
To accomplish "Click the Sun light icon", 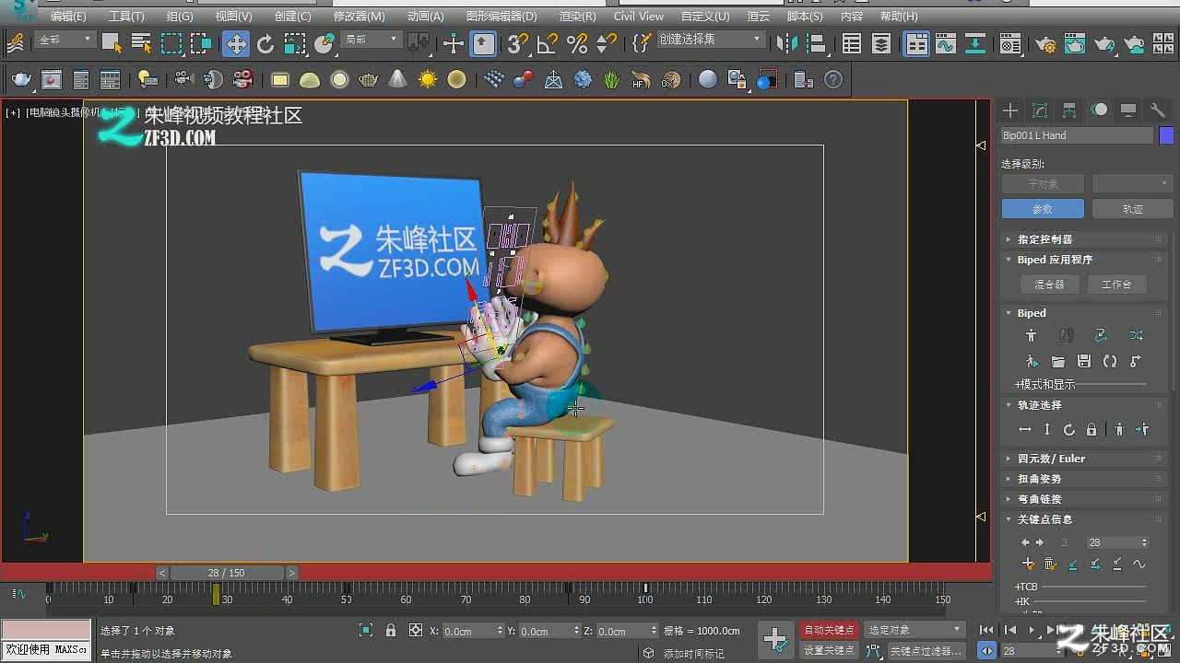I will click(427, 80).
